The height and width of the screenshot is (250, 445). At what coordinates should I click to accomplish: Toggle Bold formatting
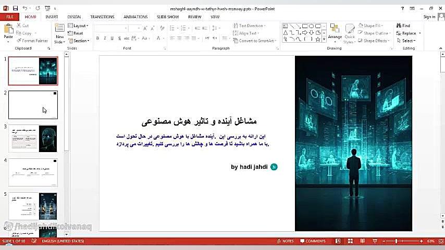click(97, 38)
